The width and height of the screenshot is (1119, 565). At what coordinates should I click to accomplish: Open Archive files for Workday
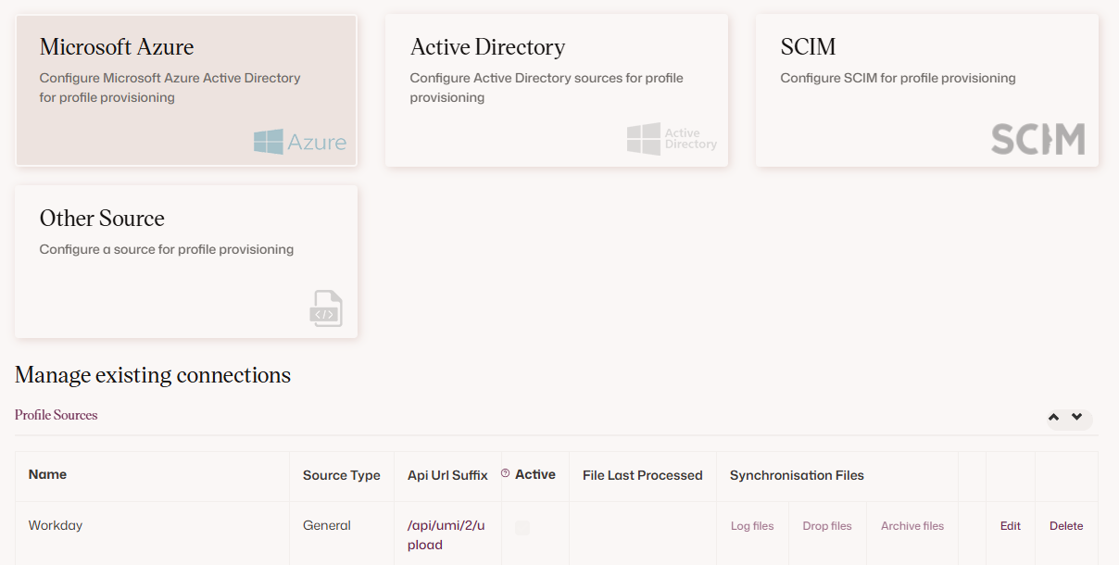[x=912, y=526]
